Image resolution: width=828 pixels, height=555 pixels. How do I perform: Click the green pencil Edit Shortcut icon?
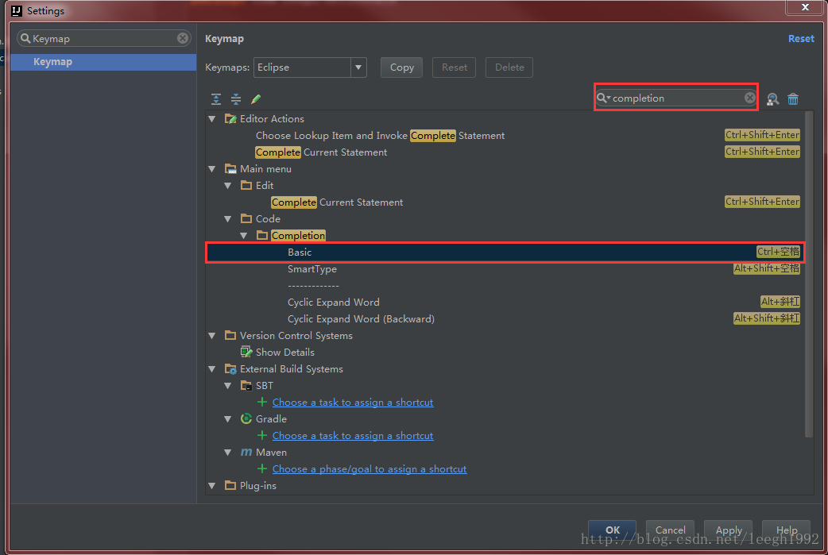coord(256,99)
